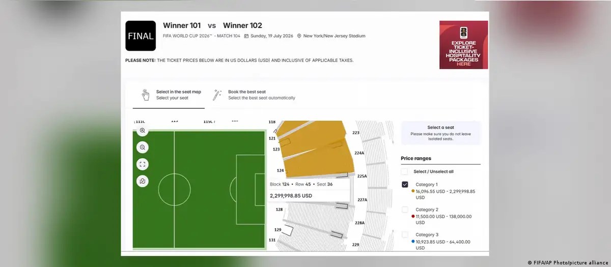Tick the Category 3 price checkbox

[x=405, y=235]
